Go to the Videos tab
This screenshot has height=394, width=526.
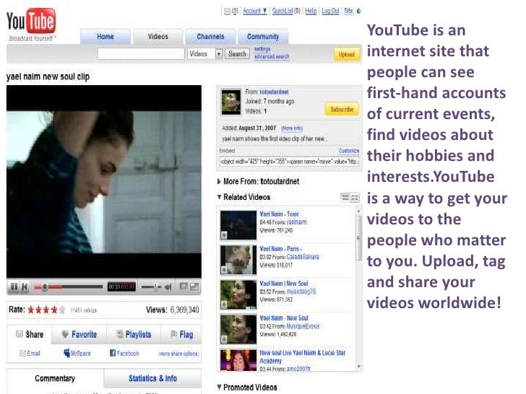pos(158,37)
